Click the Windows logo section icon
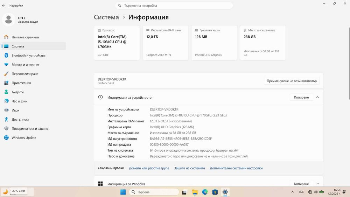 click(100, 184)
